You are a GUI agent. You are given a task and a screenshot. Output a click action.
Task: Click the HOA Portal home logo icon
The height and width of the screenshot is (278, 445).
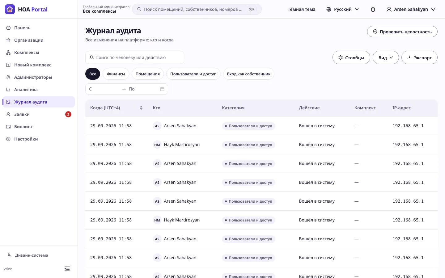(10, 9)
